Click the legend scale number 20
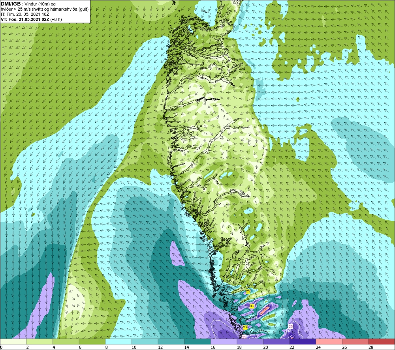This screenshot has width=395, height=350. (265, 347)
